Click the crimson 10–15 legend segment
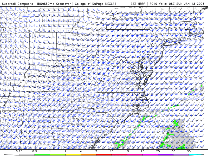This screenshot has height=156, width=208. 119,155
